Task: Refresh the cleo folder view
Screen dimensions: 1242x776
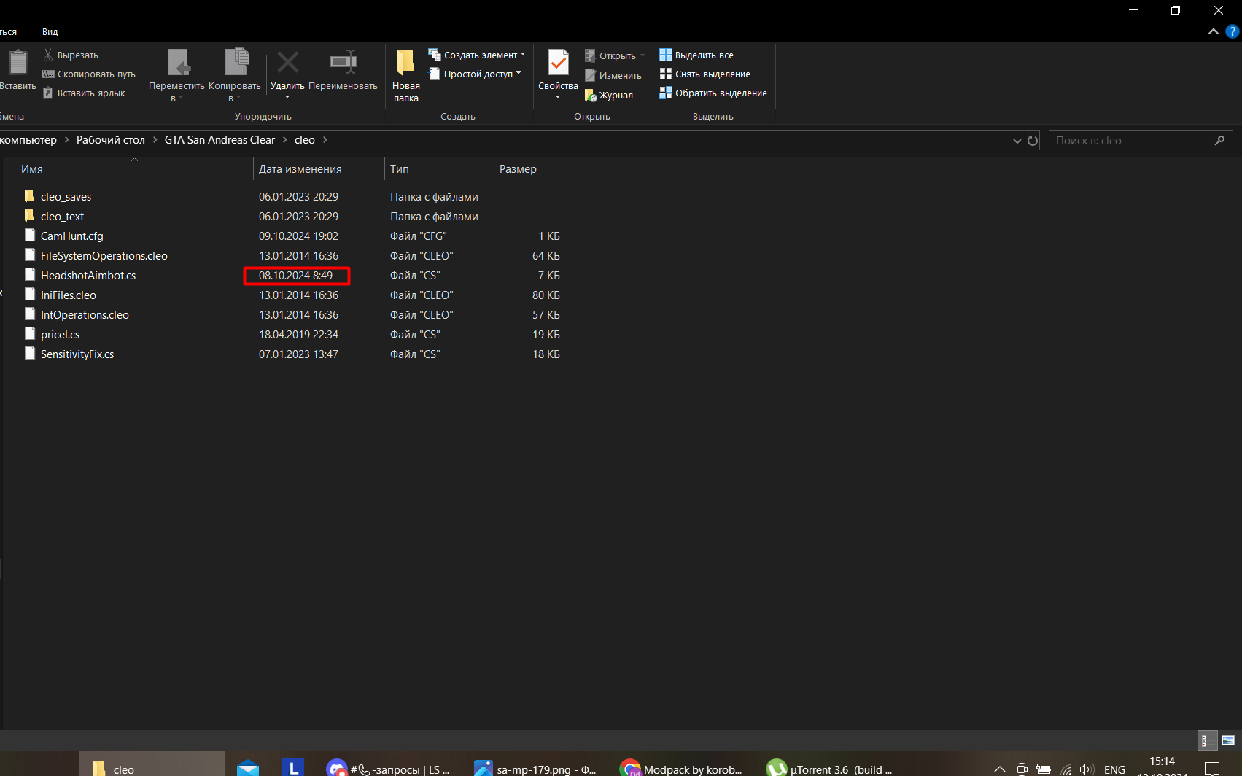Action: point(1033,141)
